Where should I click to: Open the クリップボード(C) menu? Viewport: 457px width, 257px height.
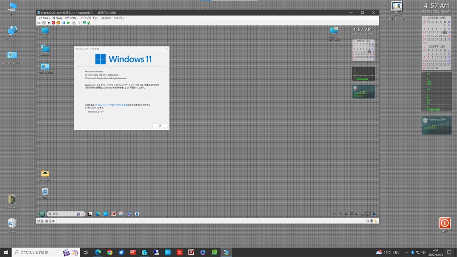pyautogui.click(x=89, y=18)
